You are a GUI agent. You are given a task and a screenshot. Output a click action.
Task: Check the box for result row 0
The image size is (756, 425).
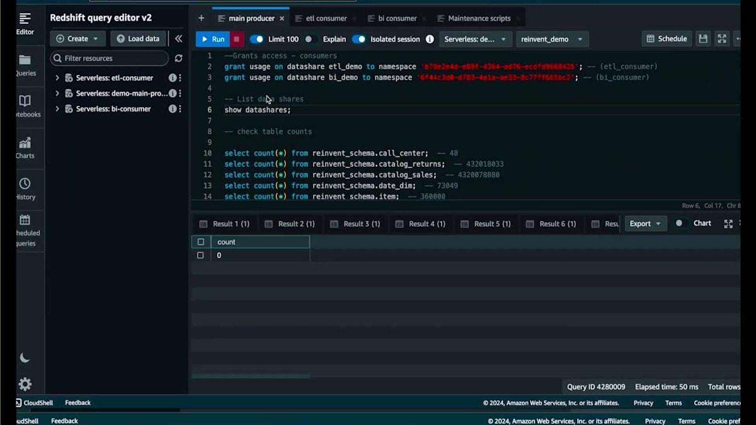pyautogui.click(x=201, y=256)
